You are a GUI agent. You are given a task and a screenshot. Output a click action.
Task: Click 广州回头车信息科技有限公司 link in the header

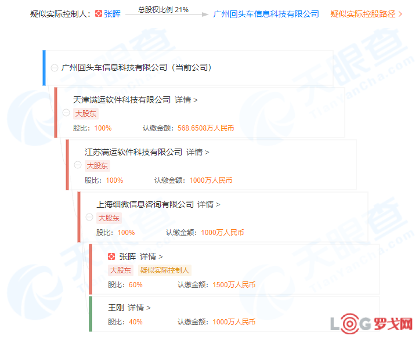[266, 14]
